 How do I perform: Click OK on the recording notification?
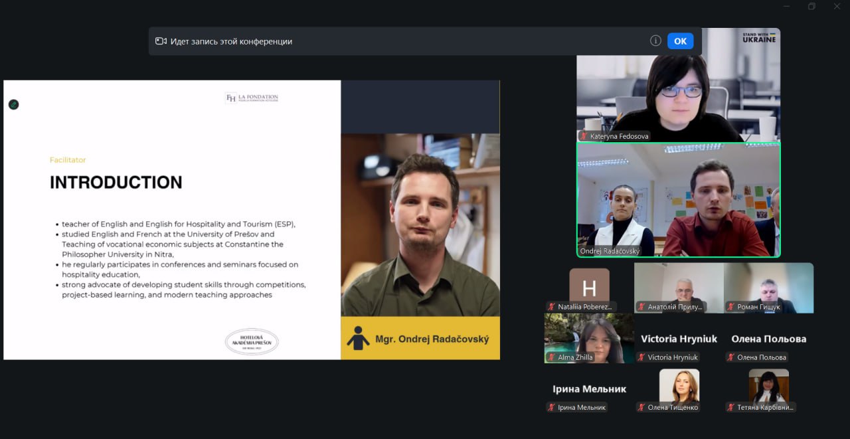tap(680, 41)
